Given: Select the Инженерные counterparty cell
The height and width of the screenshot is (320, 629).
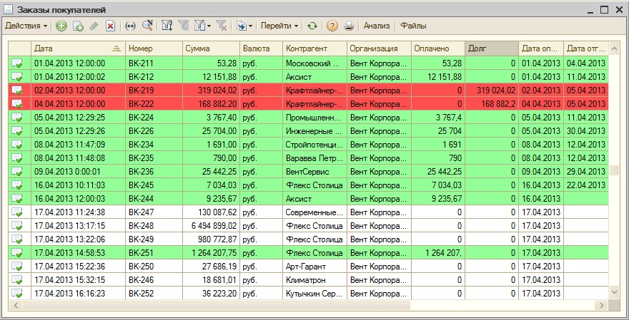Looking at the screenshot, I should (x=314, y=131).
